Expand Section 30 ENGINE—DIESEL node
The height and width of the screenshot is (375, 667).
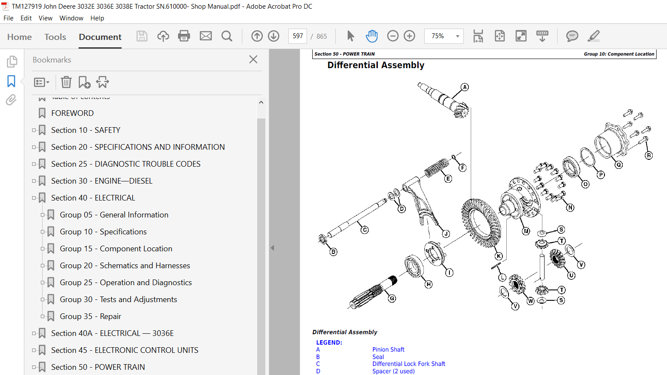[34, 181]
